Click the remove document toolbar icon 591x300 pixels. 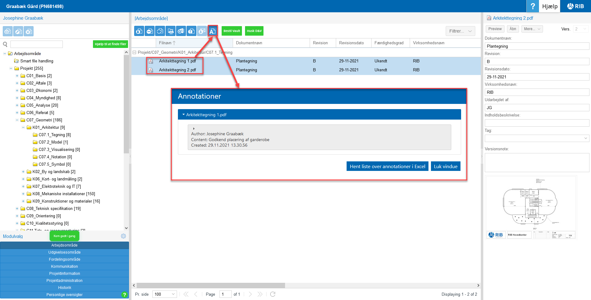pos(150,31)
